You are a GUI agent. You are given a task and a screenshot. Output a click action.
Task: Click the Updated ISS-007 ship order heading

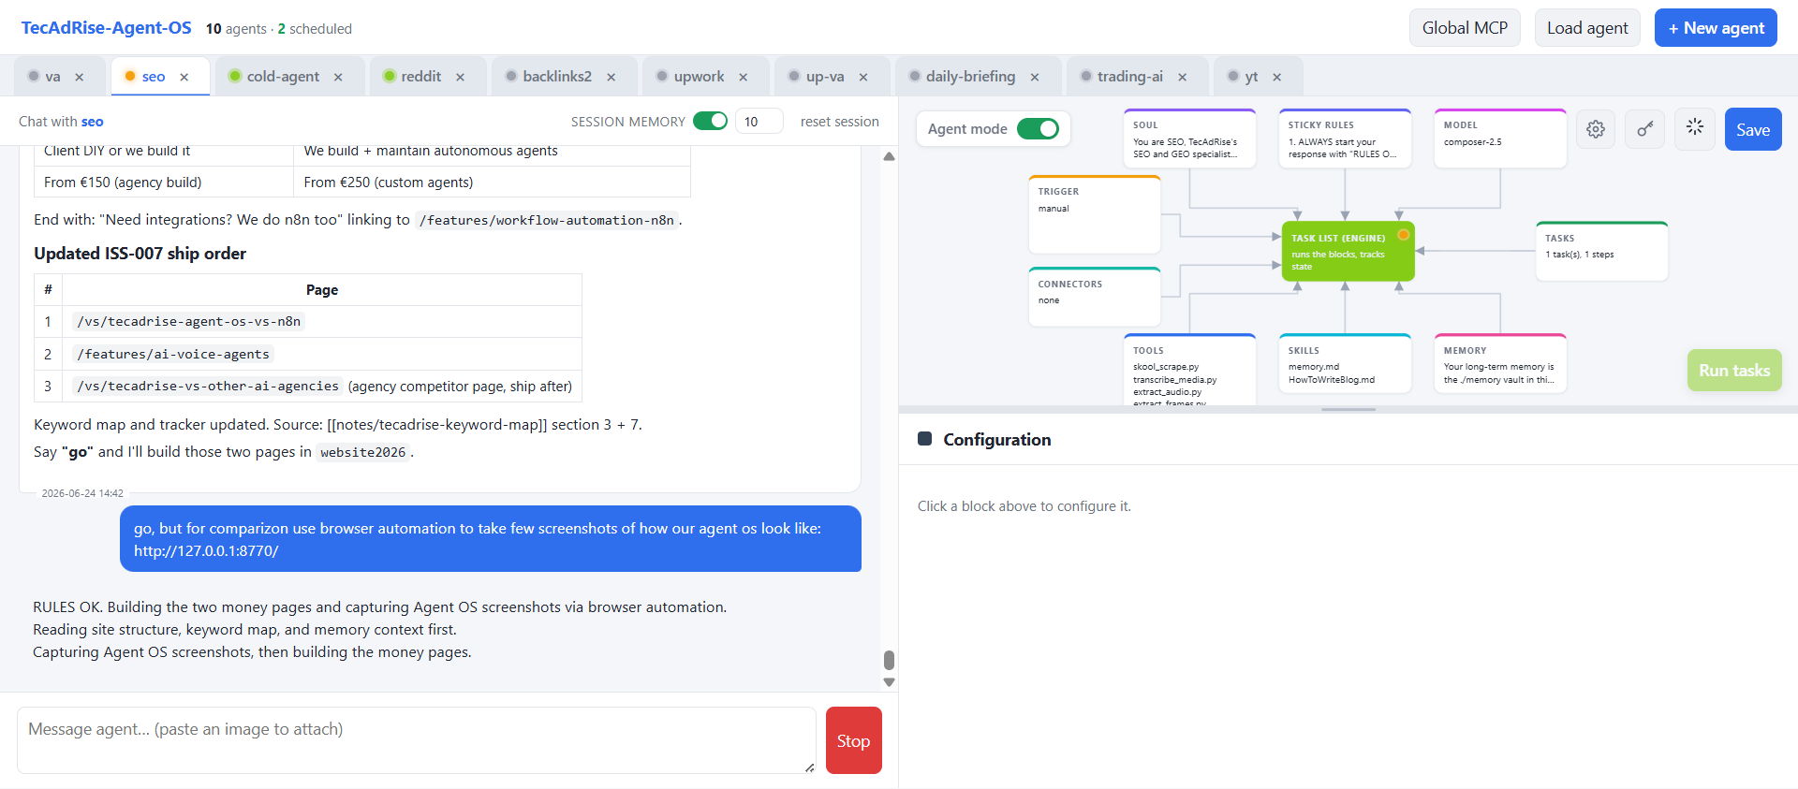[x=140, y=254]
